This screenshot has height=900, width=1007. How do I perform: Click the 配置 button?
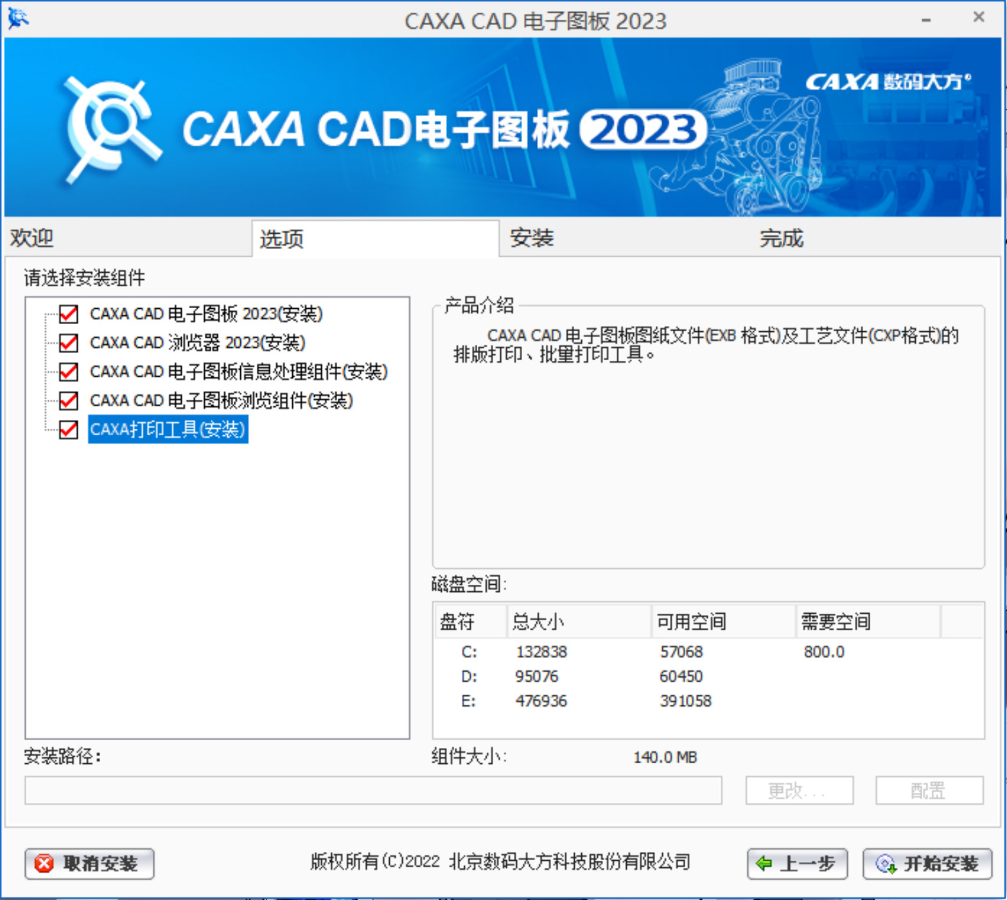(929, 790)
